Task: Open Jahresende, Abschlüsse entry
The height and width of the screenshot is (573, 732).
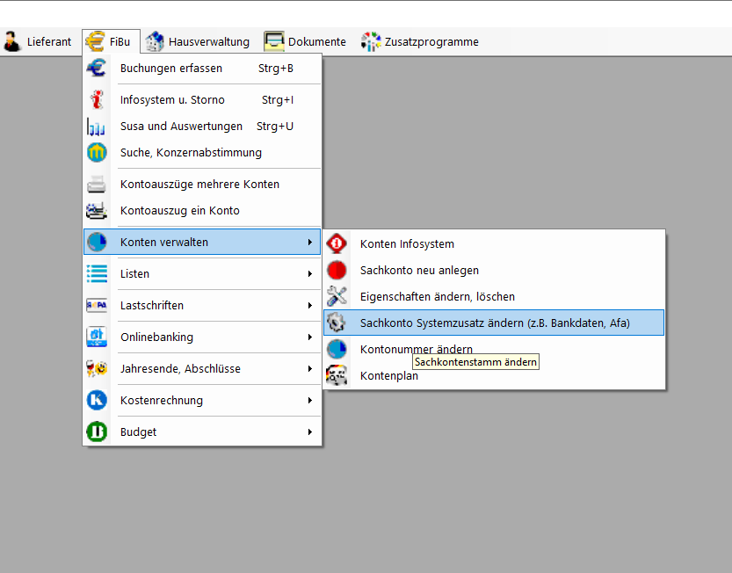Action: (x=202, y=369)
